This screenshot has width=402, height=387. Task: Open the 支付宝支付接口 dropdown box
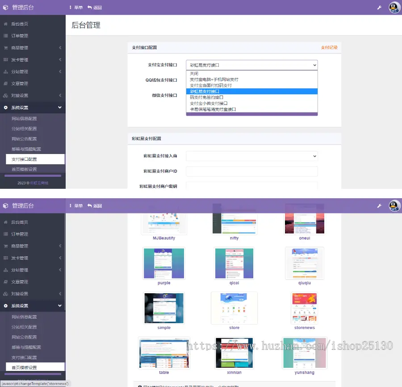pyautogui.click(x=251, y=65)
